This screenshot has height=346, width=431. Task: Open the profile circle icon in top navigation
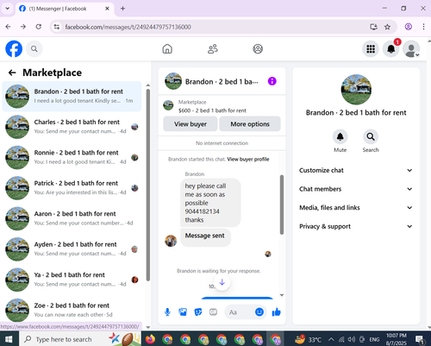[x=258, y=49]
